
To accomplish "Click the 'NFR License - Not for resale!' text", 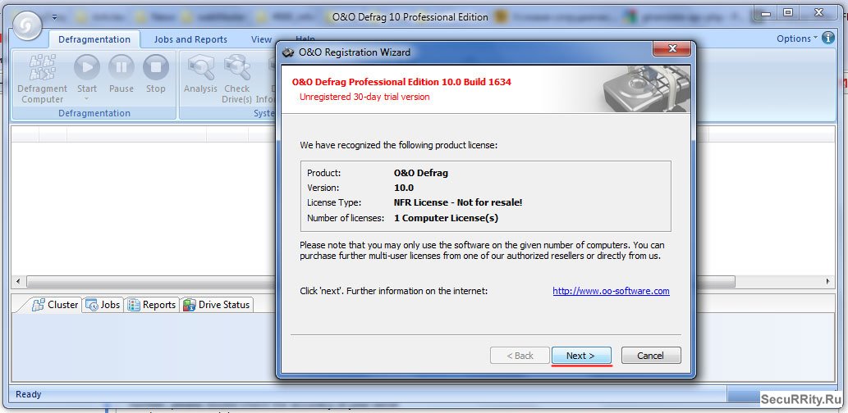I will (x=458, y=203).
